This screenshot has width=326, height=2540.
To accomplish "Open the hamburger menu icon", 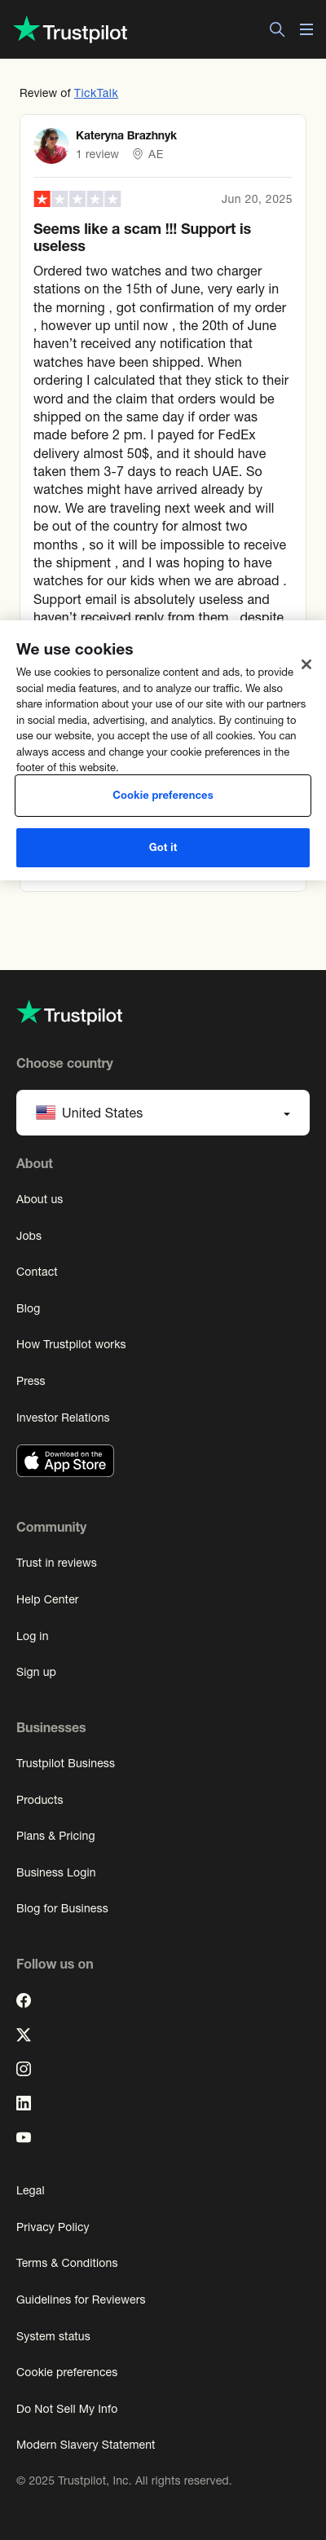I will click(x=306, y=29).
